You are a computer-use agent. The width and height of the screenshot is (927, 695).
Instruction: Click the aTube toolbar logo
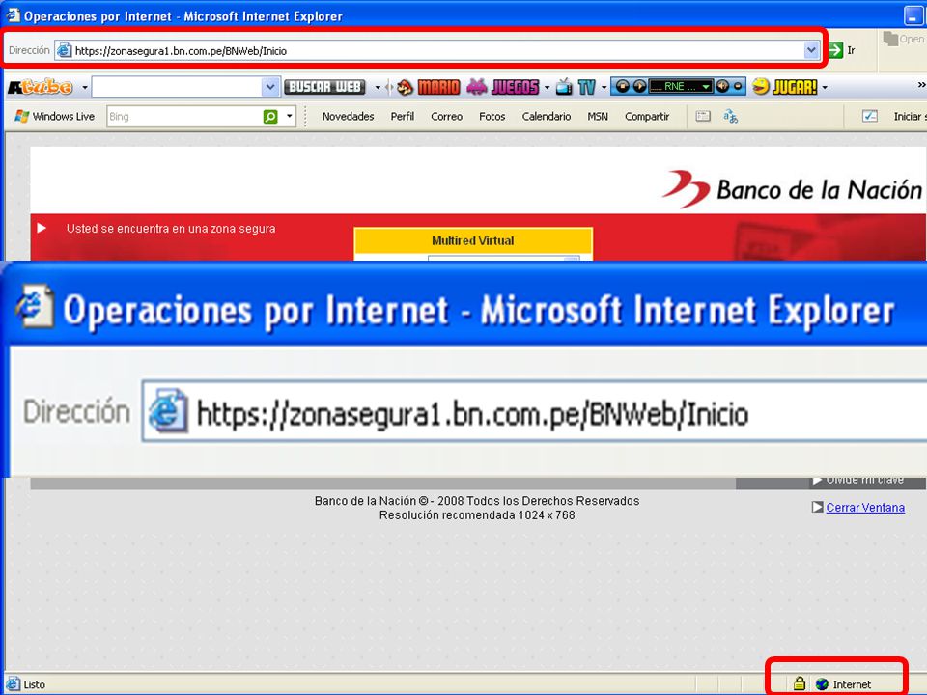point(41,88)
